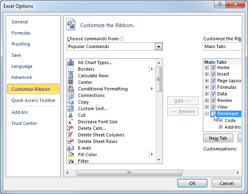This screenshot has width=248, height=194.
Task: Select the Decrease Font Size icon
Action: [x=71, y=122]
